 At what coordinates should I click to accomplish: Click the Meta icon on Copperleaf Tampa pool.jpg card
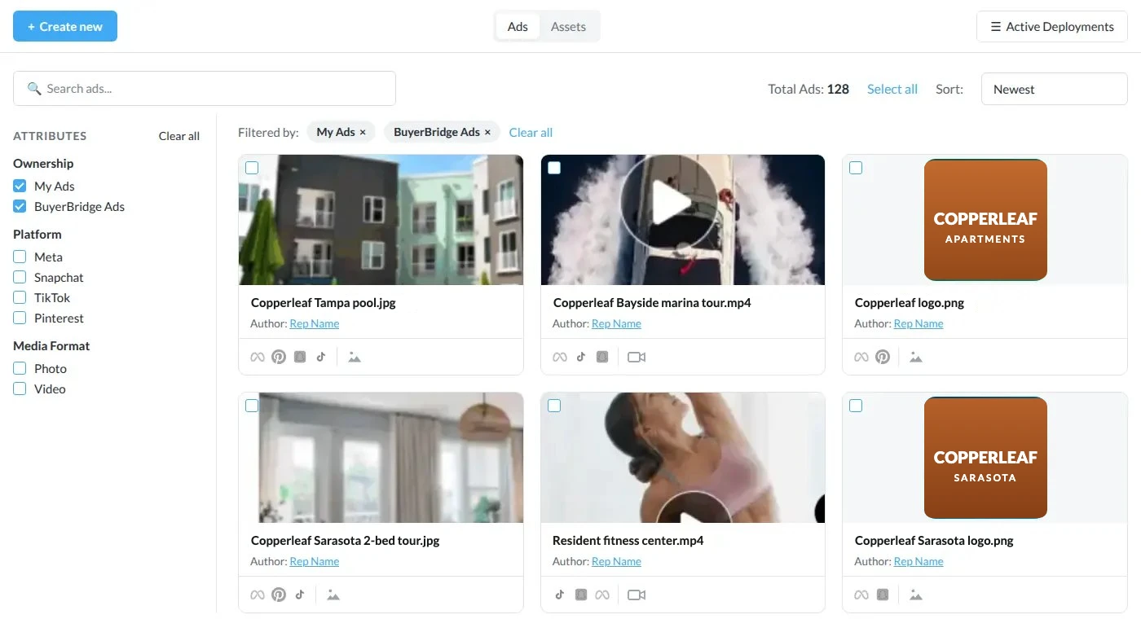point(258,357)
